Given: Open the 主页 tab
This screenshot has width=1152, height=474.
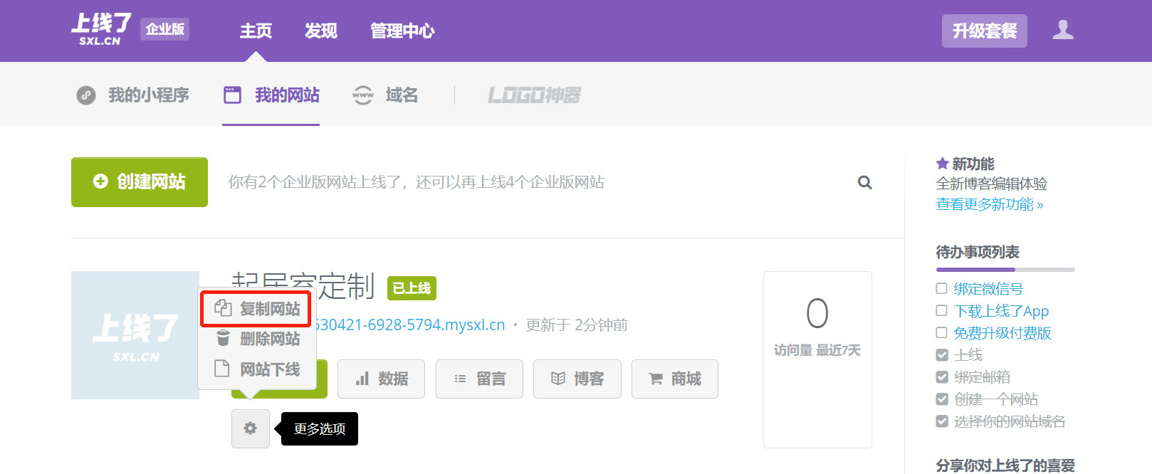Looking at the screenshot, I should [x=256, y=31].
